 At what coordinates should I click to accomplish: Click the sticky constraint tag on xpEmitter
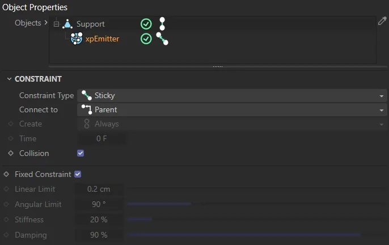(162, 39)
